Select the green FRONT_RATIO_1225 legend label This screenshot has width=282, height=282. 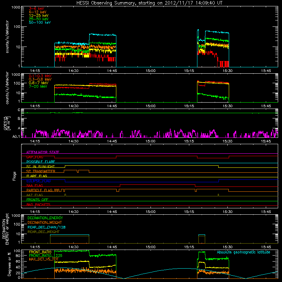[45, 256]
